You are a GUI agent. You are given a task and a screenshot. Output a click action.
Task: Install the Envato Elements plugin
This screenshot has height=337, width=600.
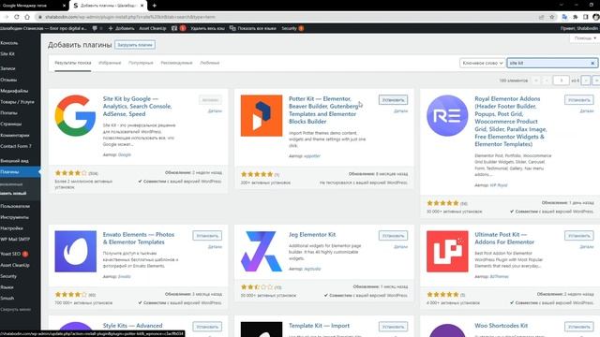(207, 236)
